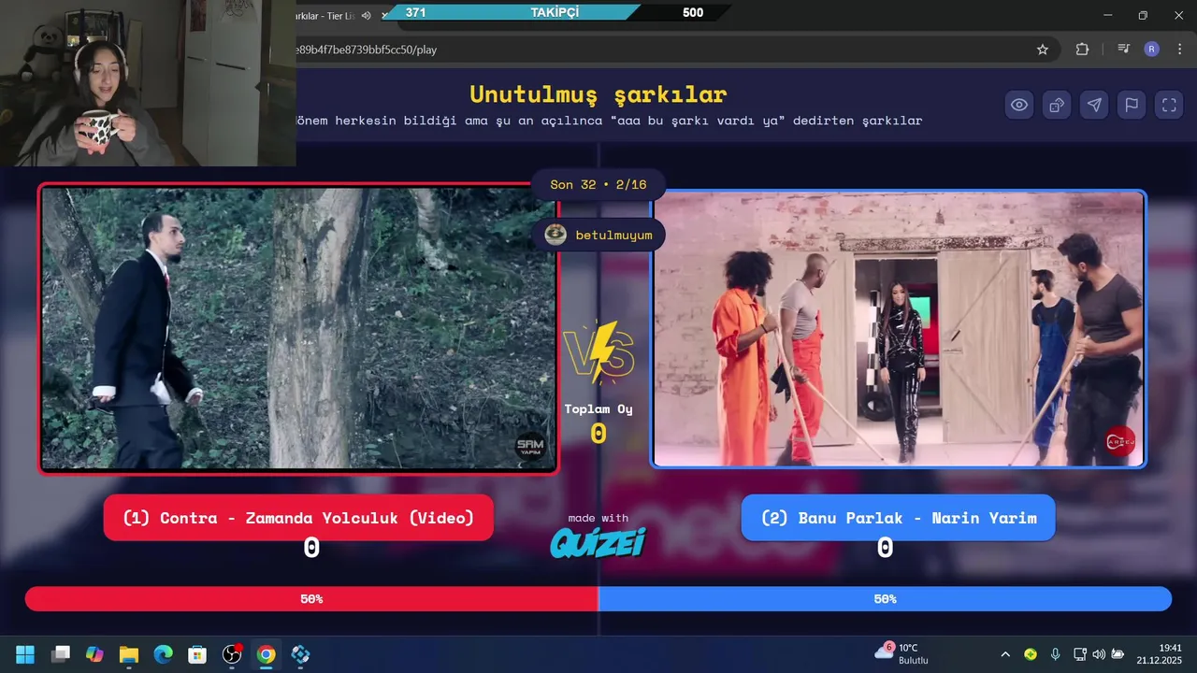Vote for Banu Parlak - Narin Yarim button
1197x673 pixels.
pos(898,518)
